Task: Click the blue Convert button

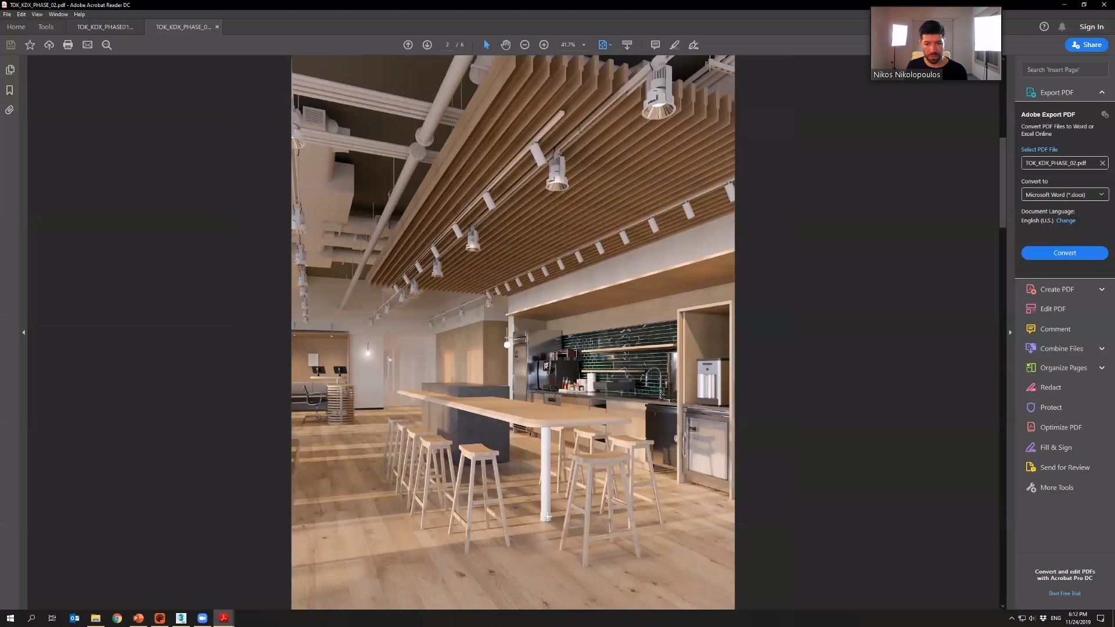Action: point(1064,253)
